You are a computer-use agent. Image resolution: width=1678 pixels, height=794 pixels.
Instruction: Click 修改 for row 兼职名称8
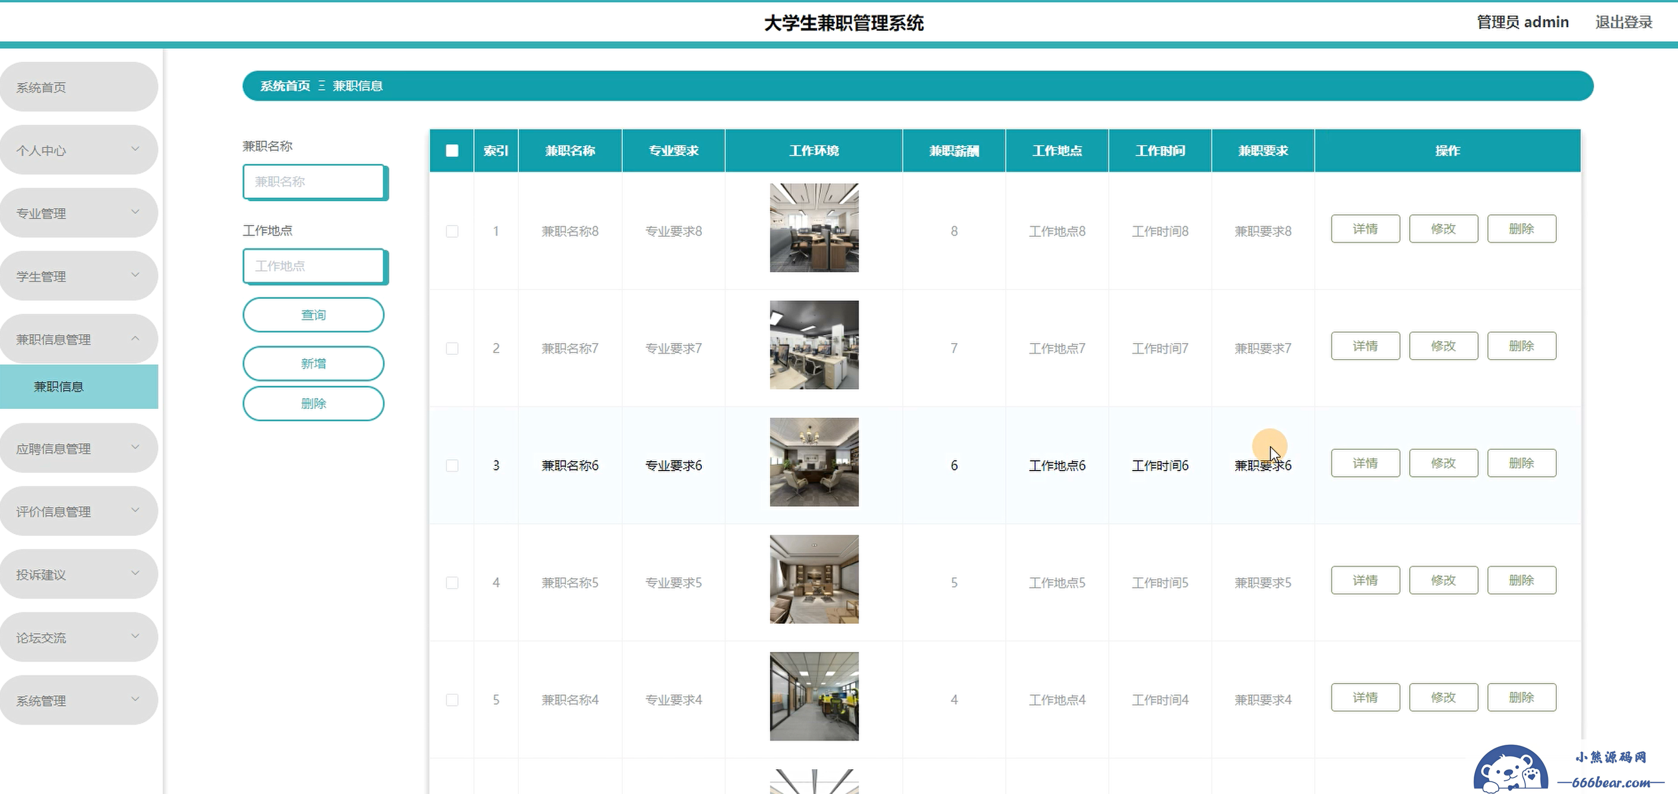tap(1443, 229)
